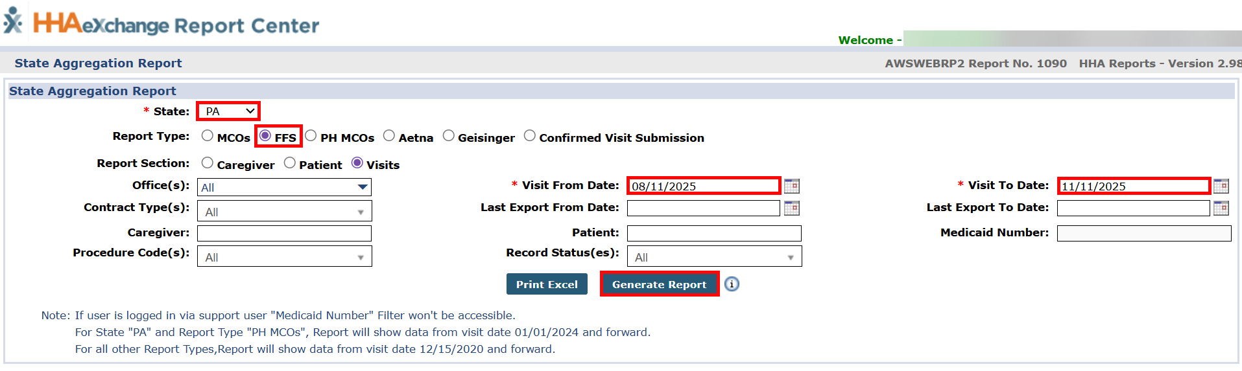Open the Procedure Code(s) dropdown
Image resolution: width=1242 pixels, height=371 pixels.
click(x=284, y=257)
